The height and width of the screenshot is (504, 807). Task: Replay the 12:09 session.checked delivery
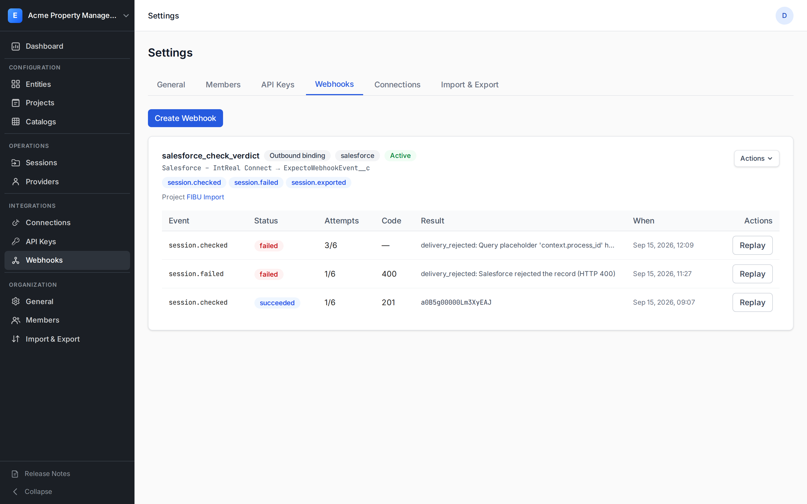[x=752, y=245]
